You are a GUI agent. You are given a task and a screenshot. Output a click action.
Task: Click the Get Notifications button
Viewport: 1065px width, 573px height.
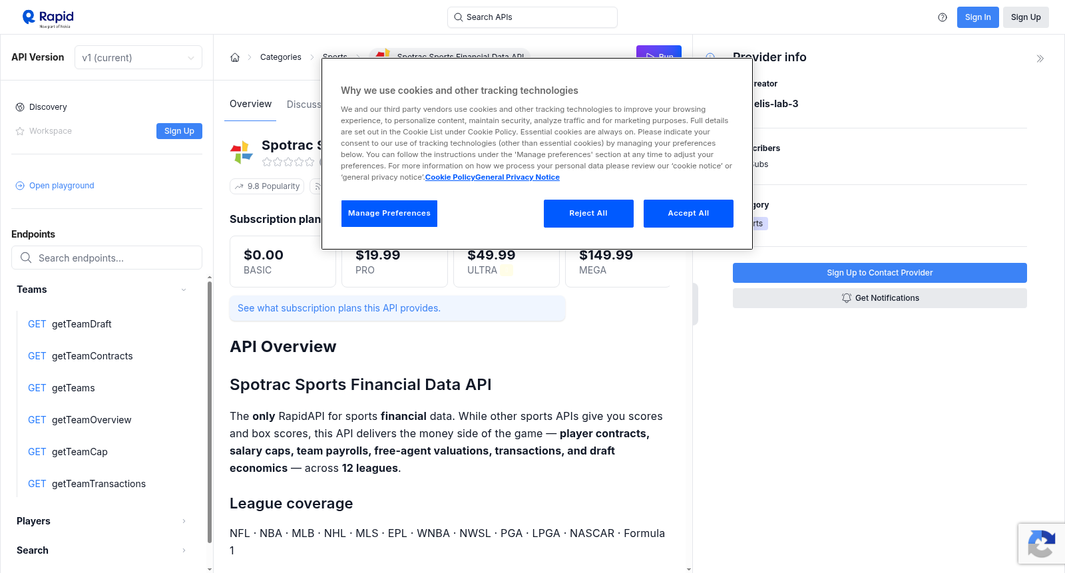coord(880,298)
